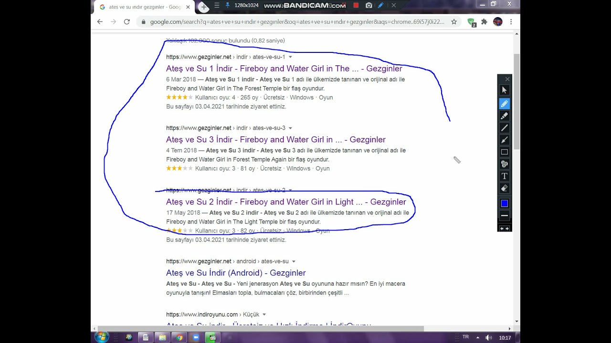Go forward in Chrome

coord(113,21)
